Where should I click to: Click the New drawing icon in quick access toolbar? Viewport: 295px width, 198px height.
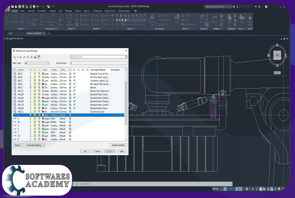point(12,7)
